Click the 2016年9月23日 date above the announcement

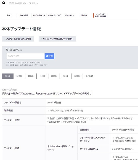[x=9, y=90]
